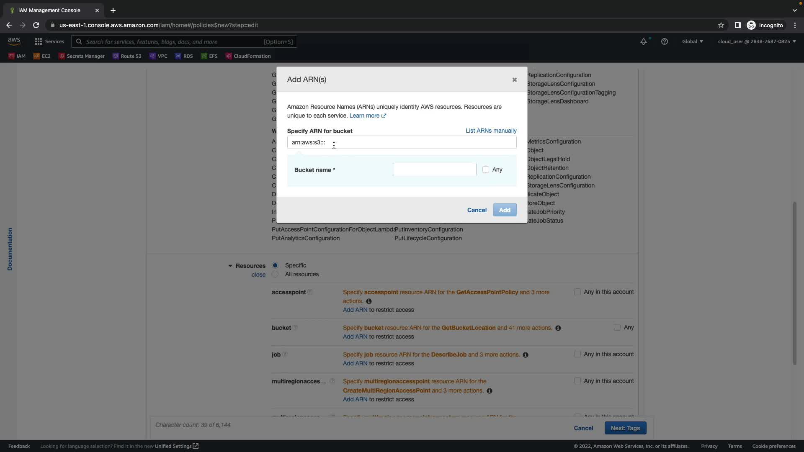Close the Add ARN(s) dialog with X
This screenshot has height=452, width=804.
pyautogui.click(x=514, y=80)
